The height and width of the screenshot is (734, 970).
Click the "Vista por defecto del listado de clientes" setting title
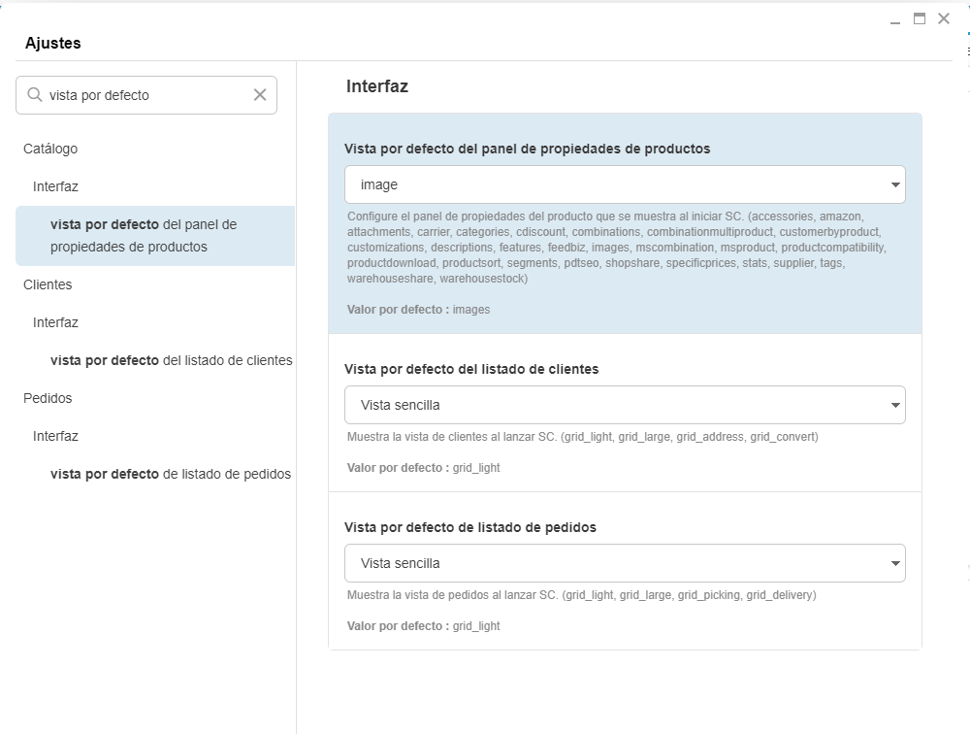pyautogui.click(x=471, y=369)
